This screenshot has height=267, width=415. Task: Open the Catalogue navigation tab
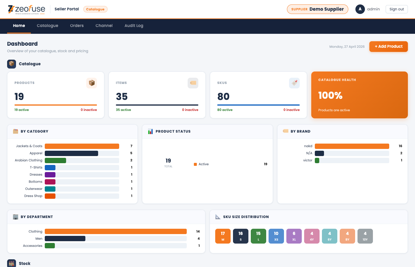(x=47, y=26)
